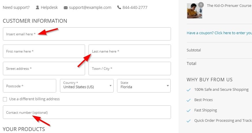252x133 pixels.
Task: Click the Helpdesk person icon
Action: [37, 7]
